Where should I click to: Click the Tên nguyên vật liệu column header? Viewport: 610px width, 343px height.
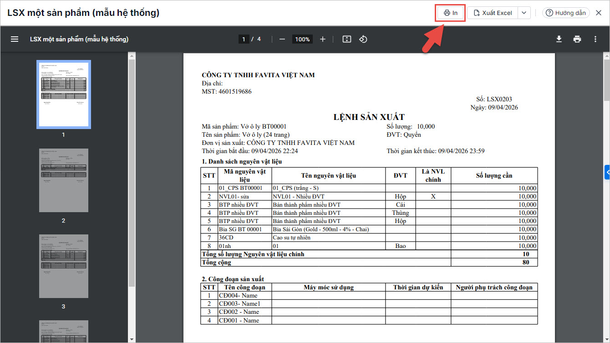pyautogui.click(x=329, y=175)
